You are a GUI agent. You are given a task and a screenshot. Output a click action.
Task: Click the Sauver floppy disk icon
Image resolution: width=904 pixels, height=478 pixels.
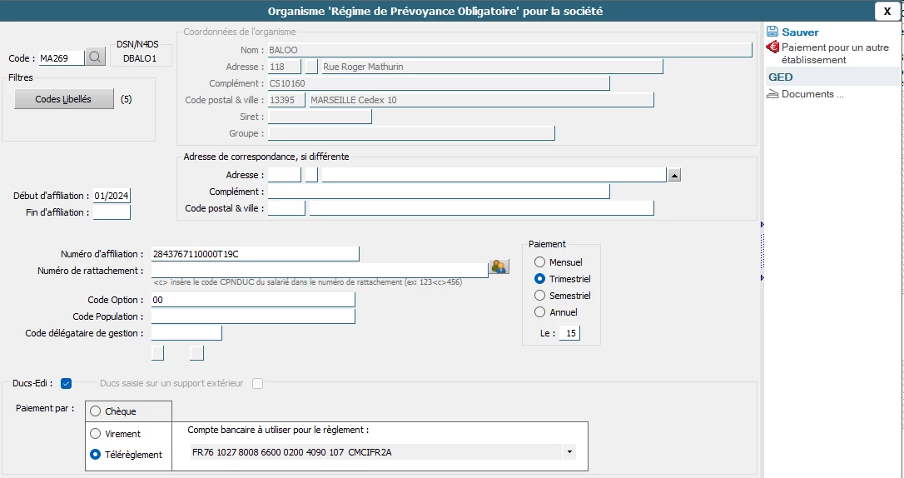point(772,32)
